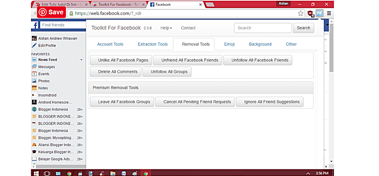Click the Messages sidebar icon

point(34,67)
